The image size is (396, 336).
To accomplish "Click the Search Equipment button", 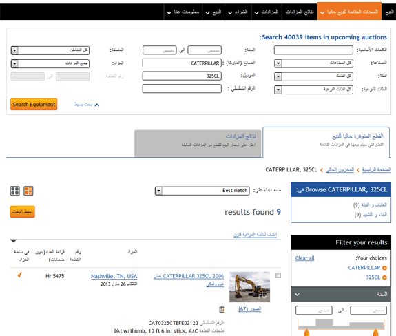I will (34, 104).
